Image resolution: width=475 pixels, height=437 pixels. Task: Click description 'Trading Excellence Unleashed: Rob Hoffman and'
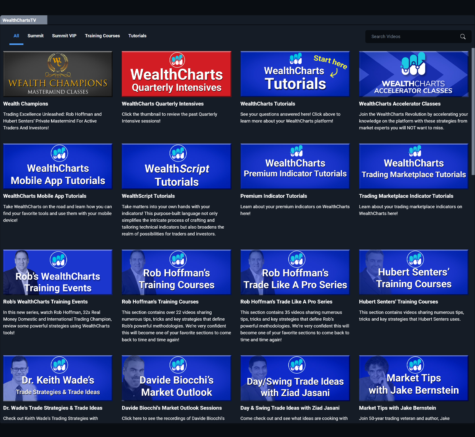[x=53, y=114]
